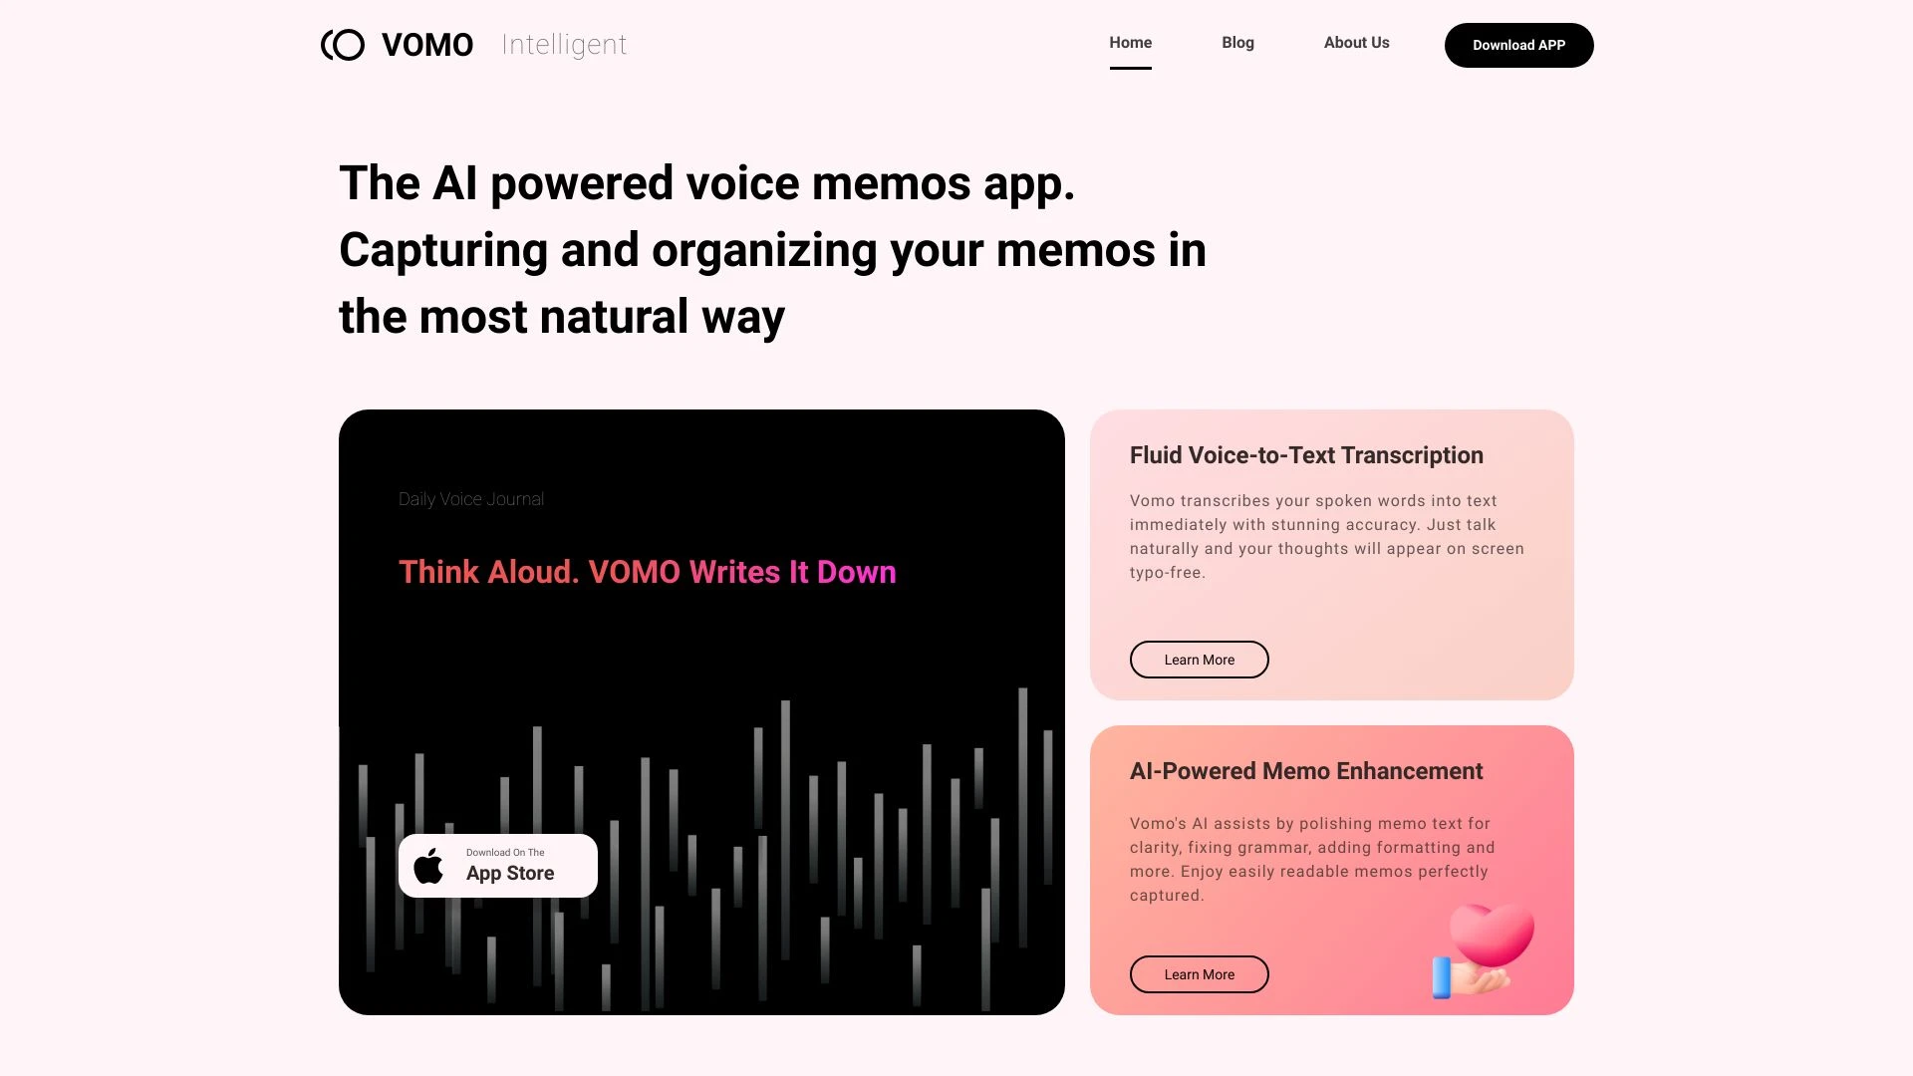Click the Apple logo icon in download button
The height and width of the screenshot is (1076, 1913).
click(429, 865)
